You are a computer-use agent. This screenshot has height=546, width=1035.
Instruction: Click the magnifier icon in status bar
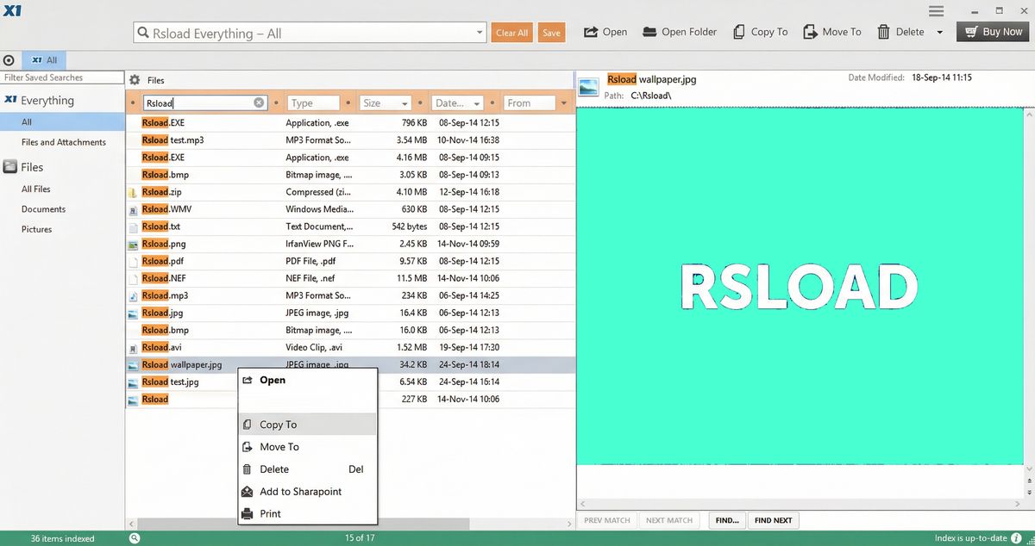(x=135, y=538)
